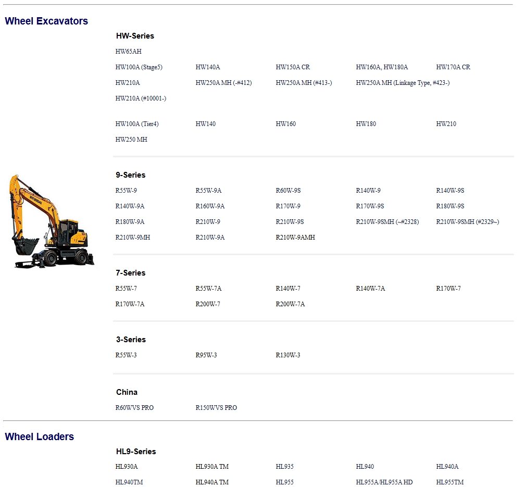Open R180W-9A link

click(x=130, y=222)
